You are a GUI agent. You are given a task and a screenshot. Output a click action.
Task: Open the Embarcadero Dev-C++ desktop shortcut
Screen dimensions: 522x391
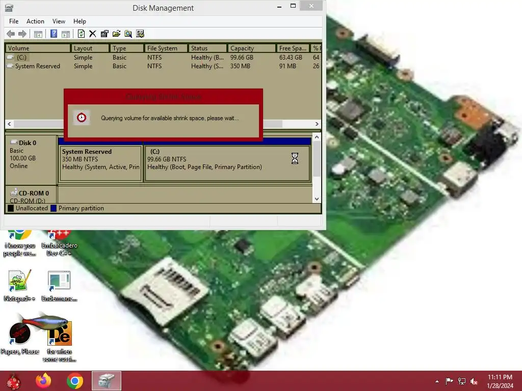point(59,243)
